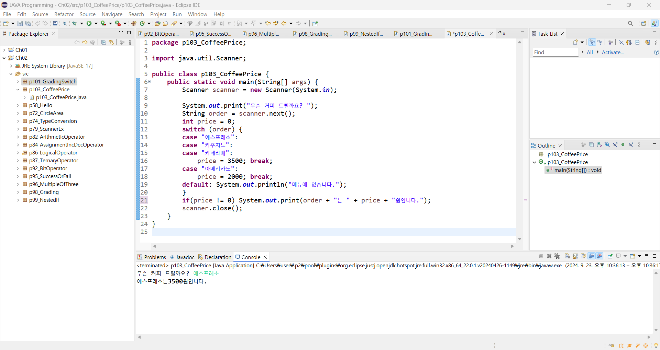The height and width of the screenshot is (350, 660).
Task: Synchronize changed tasks in Task List
Action: [648, 42]
